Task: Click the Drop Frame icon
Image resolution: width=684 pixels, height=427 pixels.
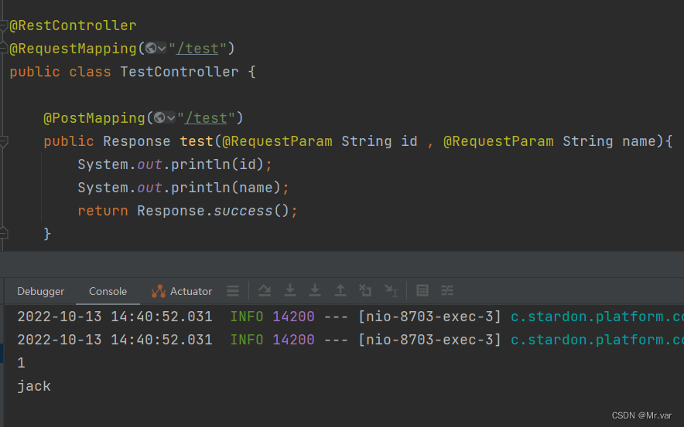Action: pos(365,290)
